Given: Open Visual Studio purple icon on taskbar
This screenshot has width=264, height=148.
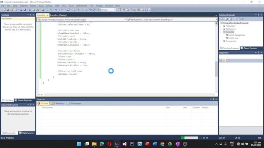Looking at the screenshot, I should (125, 144).
